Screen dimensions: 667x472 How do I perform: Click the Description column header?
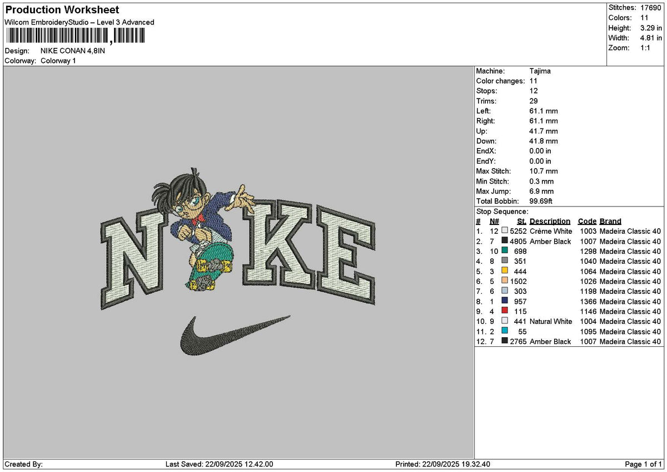[x=550, y=222]
